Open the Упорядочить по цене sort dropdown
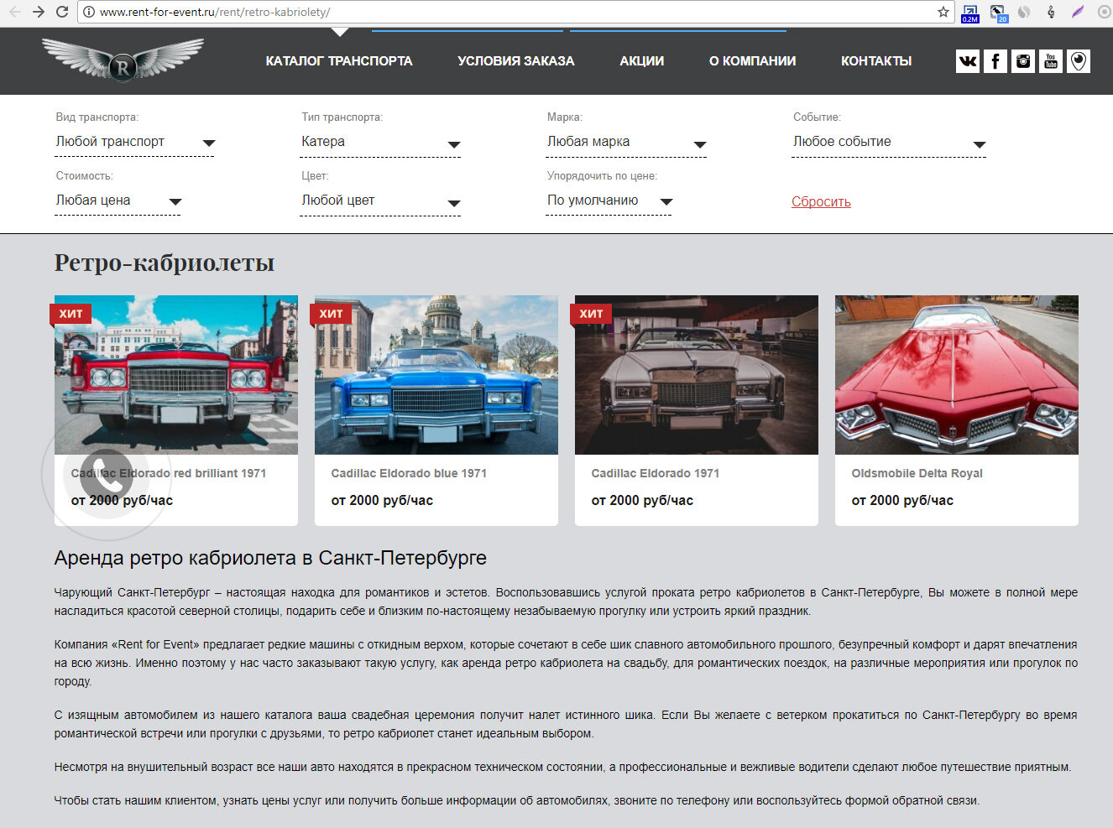 click(x=609, y=200)
